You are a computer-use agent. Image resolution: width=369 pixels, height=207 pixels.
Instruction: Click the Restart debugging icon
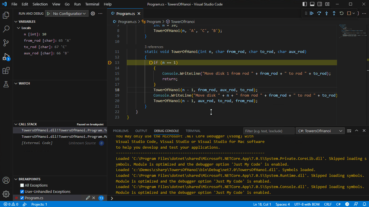pos(341,13)
